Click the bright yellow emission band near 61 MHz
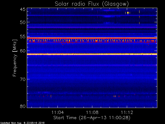Screen dimensions: 165x124 (92, 54)
